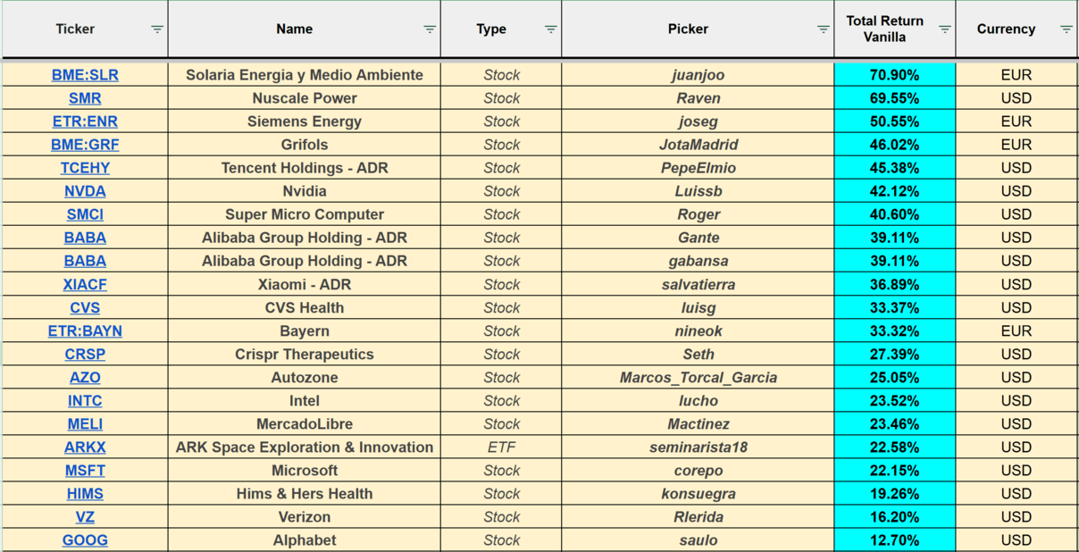Viewport: 1079px width, 552px height.
Task: Click the SMR ticker link
Action: click(85, 98)
